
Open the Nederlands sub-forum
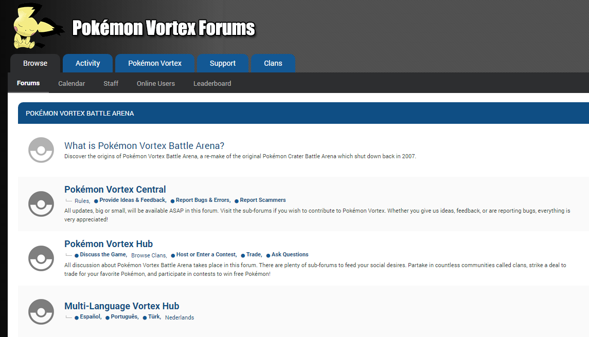tap(180, 317)
